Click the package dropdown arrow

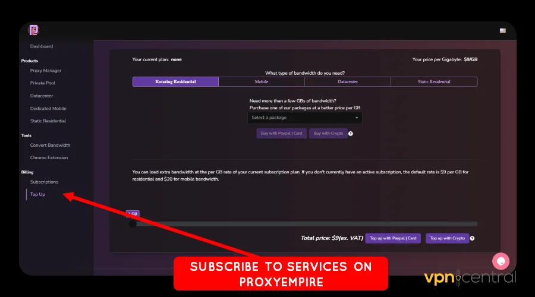[357, 118]
